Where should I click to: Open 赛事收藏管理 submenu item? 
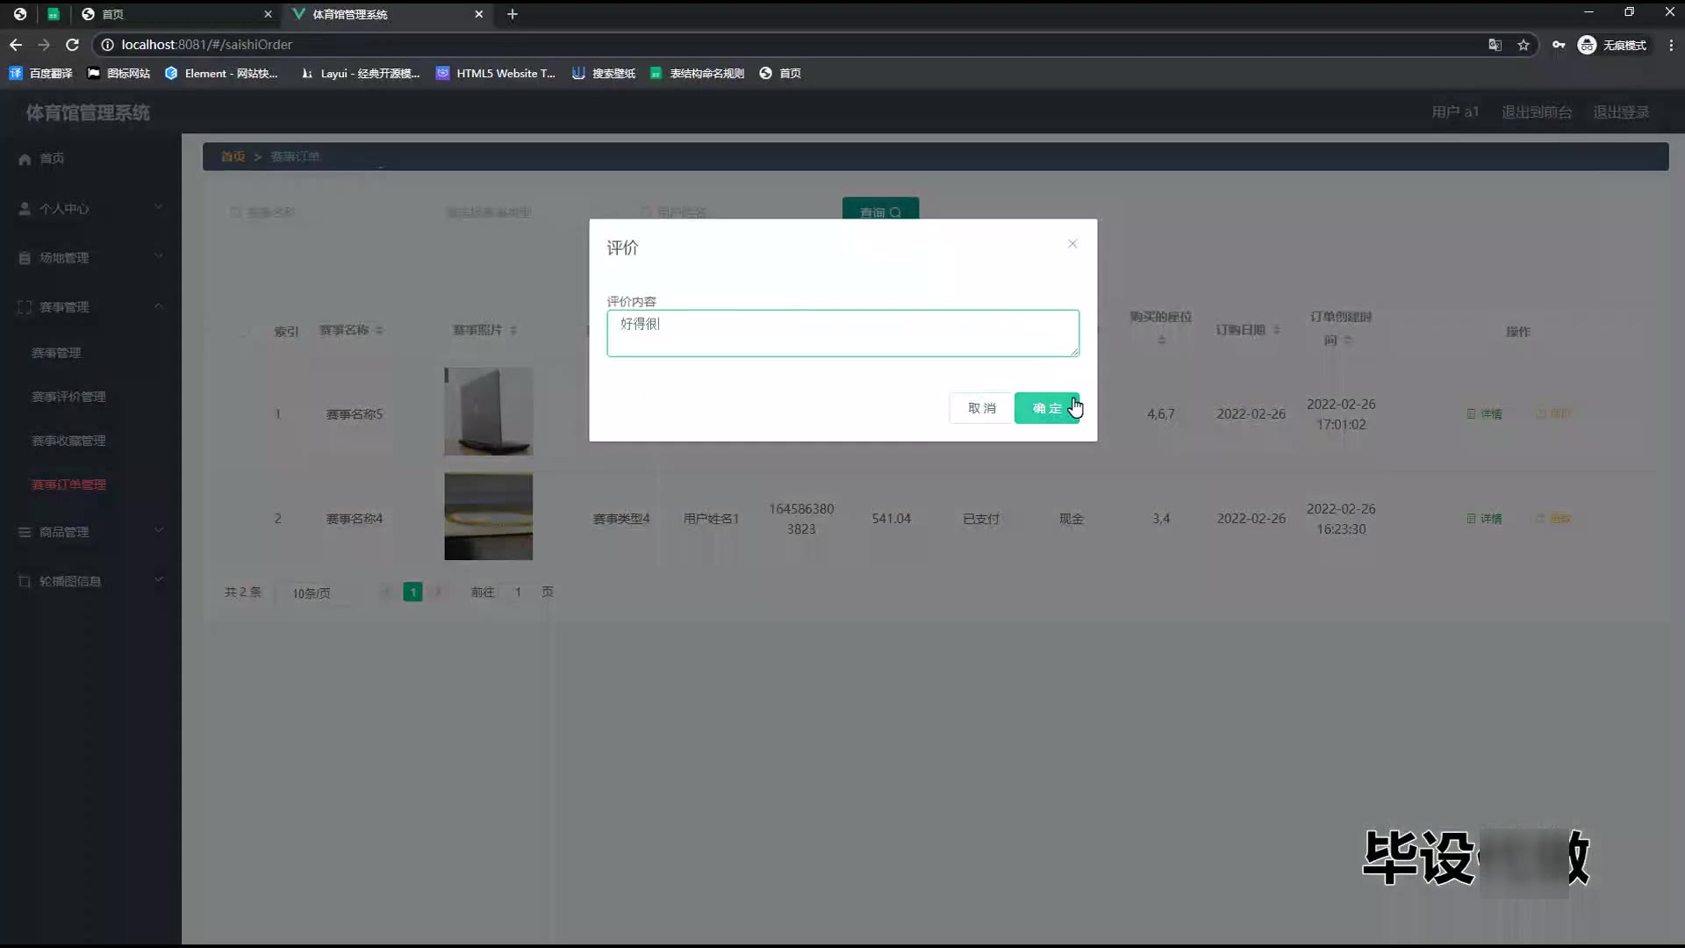pos(68,441)
